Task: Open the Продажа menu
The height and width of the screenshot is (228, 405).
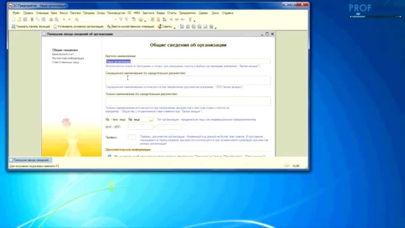Action: [x=89, y=13]
